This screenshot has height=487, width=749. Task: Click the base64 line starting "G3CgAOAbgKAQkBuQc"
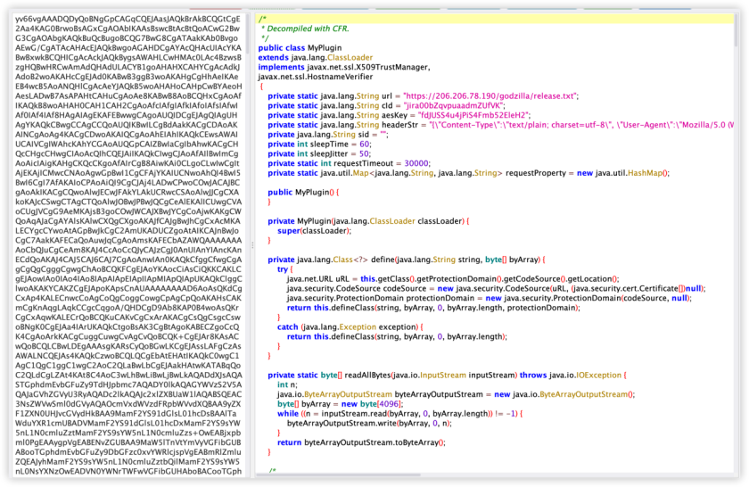pos(127,38)
